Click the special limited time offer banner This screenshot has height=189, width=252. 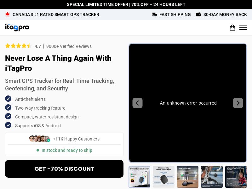pos(126,4)
